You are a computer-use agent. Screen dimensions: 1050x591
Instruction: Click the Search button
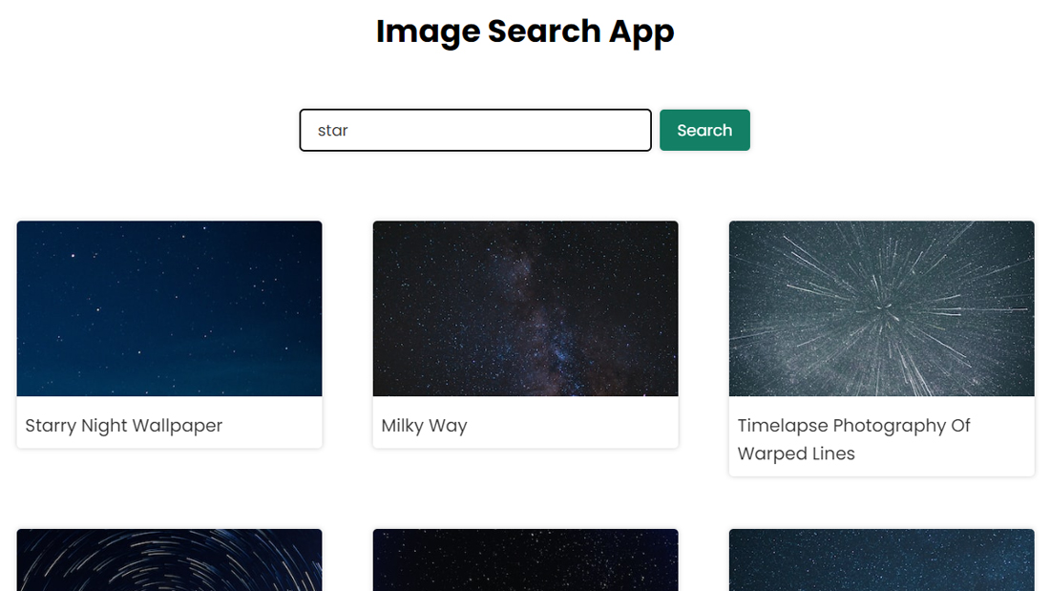[x=704, y=131]
